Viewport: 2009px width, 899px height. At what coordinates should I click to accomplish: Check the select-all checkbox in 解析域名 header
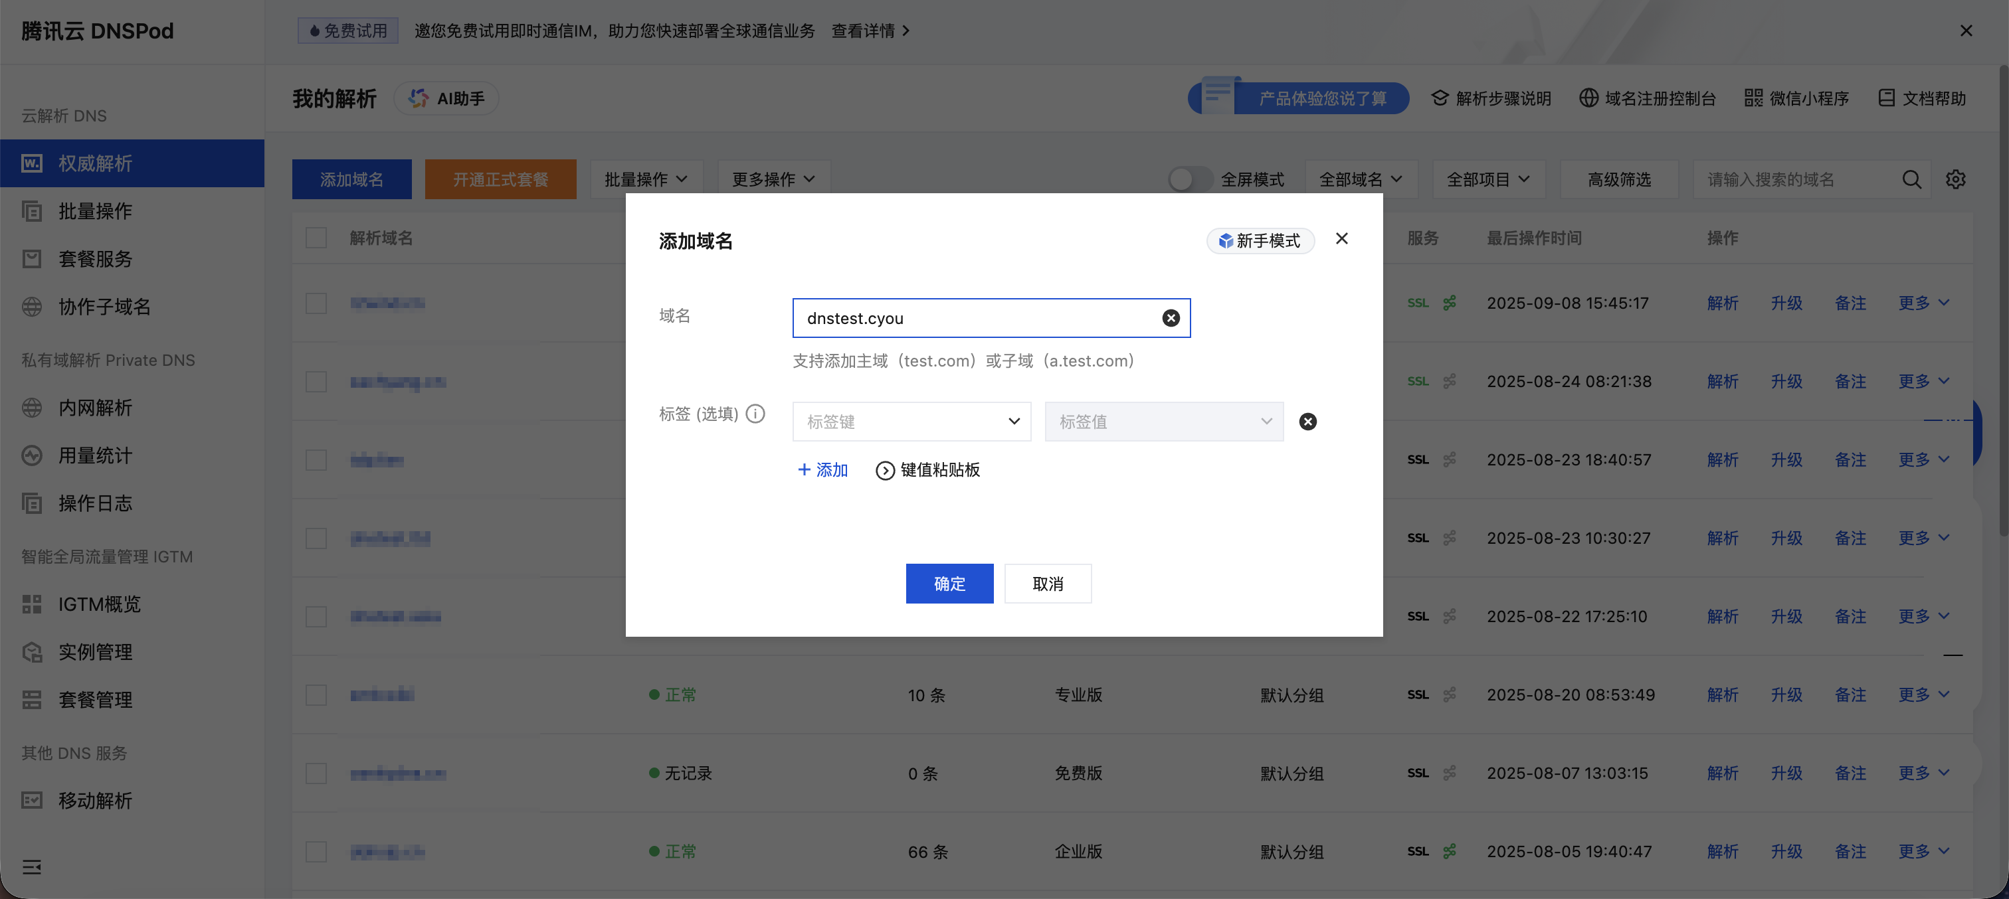316,238
